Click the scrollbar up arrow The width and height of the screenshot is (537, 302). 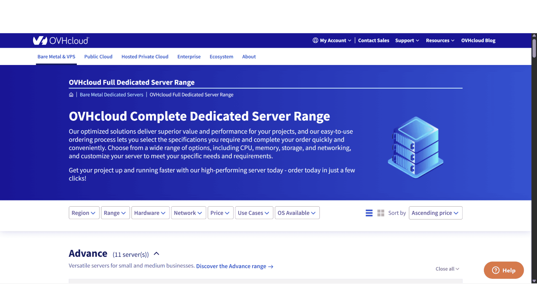point(534,35)
